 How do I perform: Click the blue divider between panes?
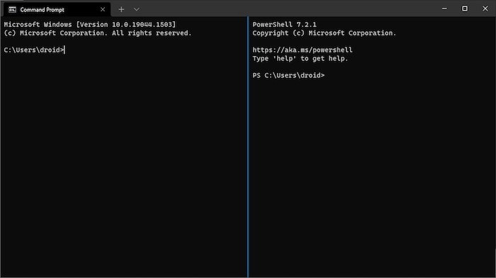(x=248, y=148)
